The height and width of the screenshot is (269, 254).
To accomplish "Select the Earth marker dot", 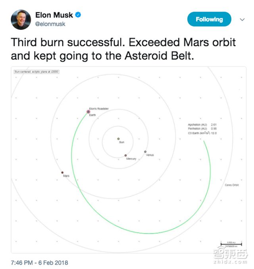I will pos(88,112).
